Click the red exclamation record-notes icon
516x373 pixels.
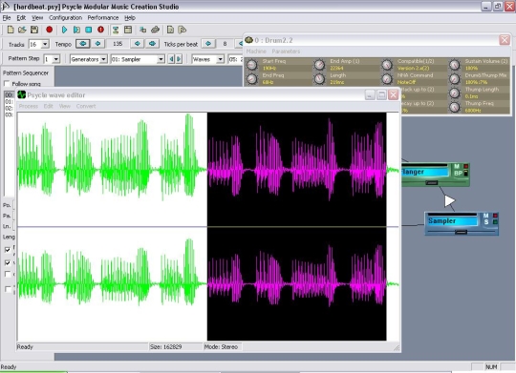[100, 30]
